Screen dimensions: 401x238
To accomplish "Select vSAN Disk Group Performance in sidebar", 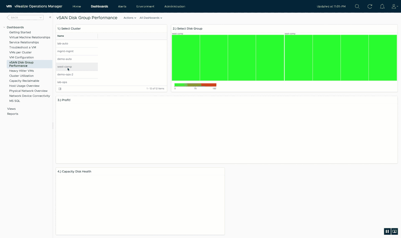I will [29, 64].
